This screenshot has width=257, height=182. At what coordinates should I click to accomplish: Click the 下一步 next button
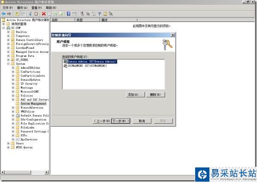tap(120, 121)
